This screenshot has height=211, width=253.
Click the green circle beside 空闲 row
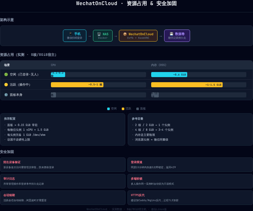point(6,75)
